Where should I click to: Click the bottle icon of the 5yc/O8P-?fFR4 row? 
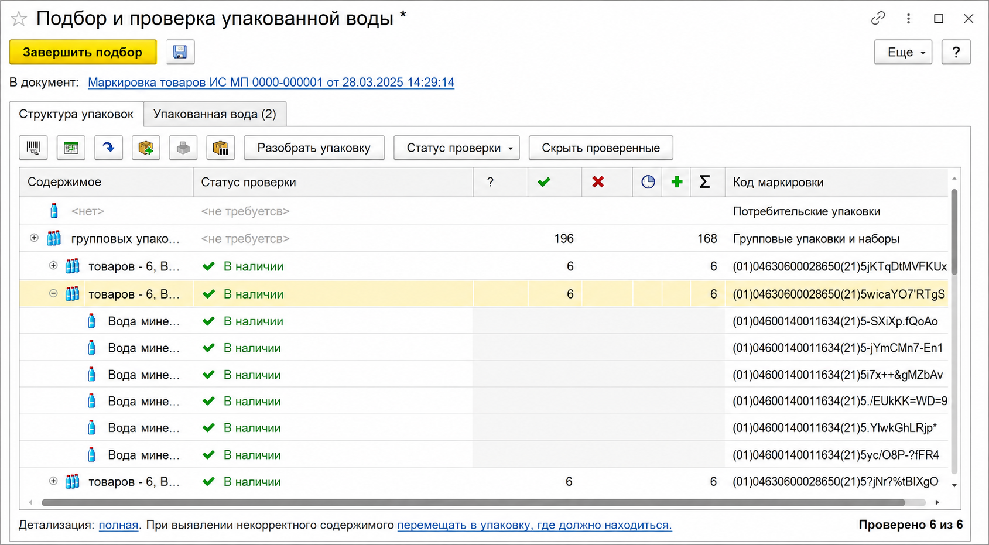[x=91, y=454]
